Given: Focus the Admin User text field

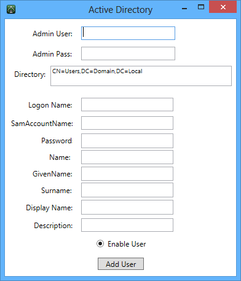Looking at the screenshot, I should pos(128,33).
